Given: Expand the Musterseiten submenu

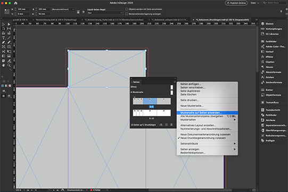Looking at the screenshot, I should pyautogui.click(x=207, y=120).
